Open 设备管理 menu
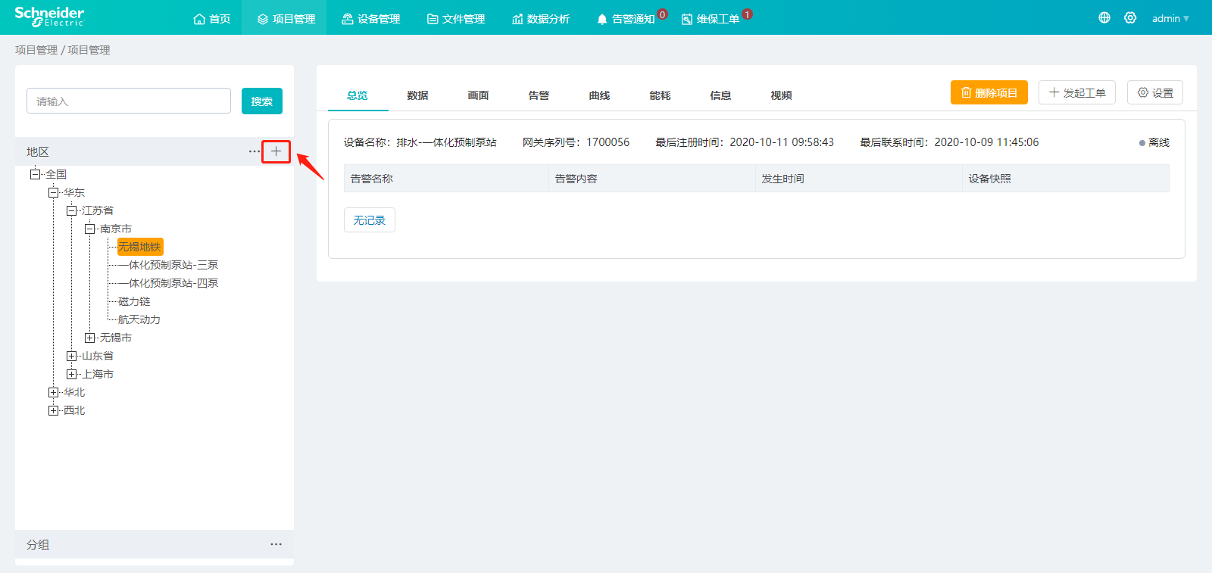 [370, 18]
